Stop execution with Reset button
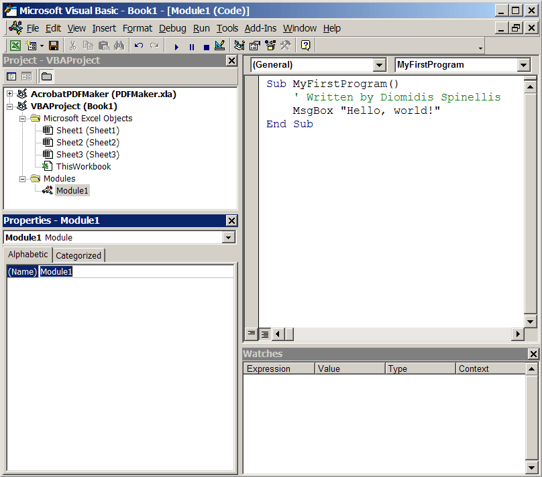Screen dimensions: 542x477 (207, 47)
